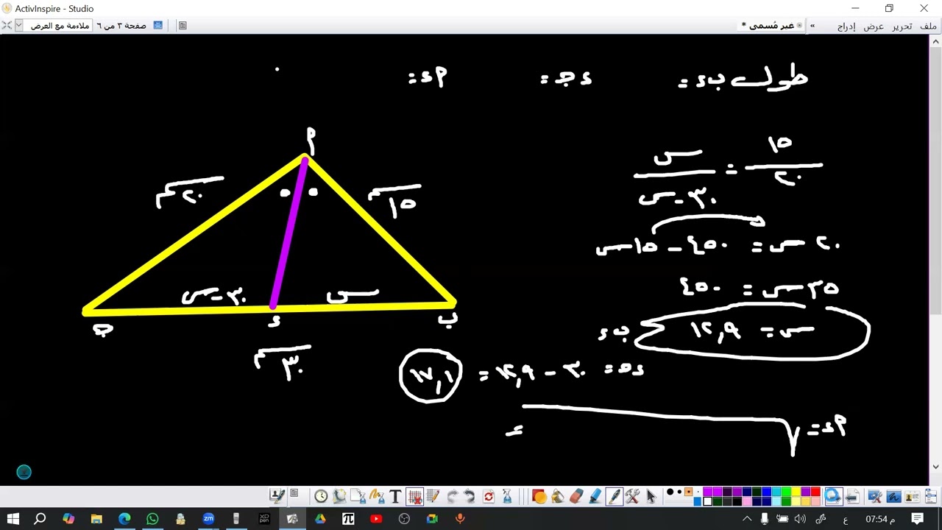942x530 pixels.
Task: Open the عرض (View) menu
Action: click(x=874, y=26)
